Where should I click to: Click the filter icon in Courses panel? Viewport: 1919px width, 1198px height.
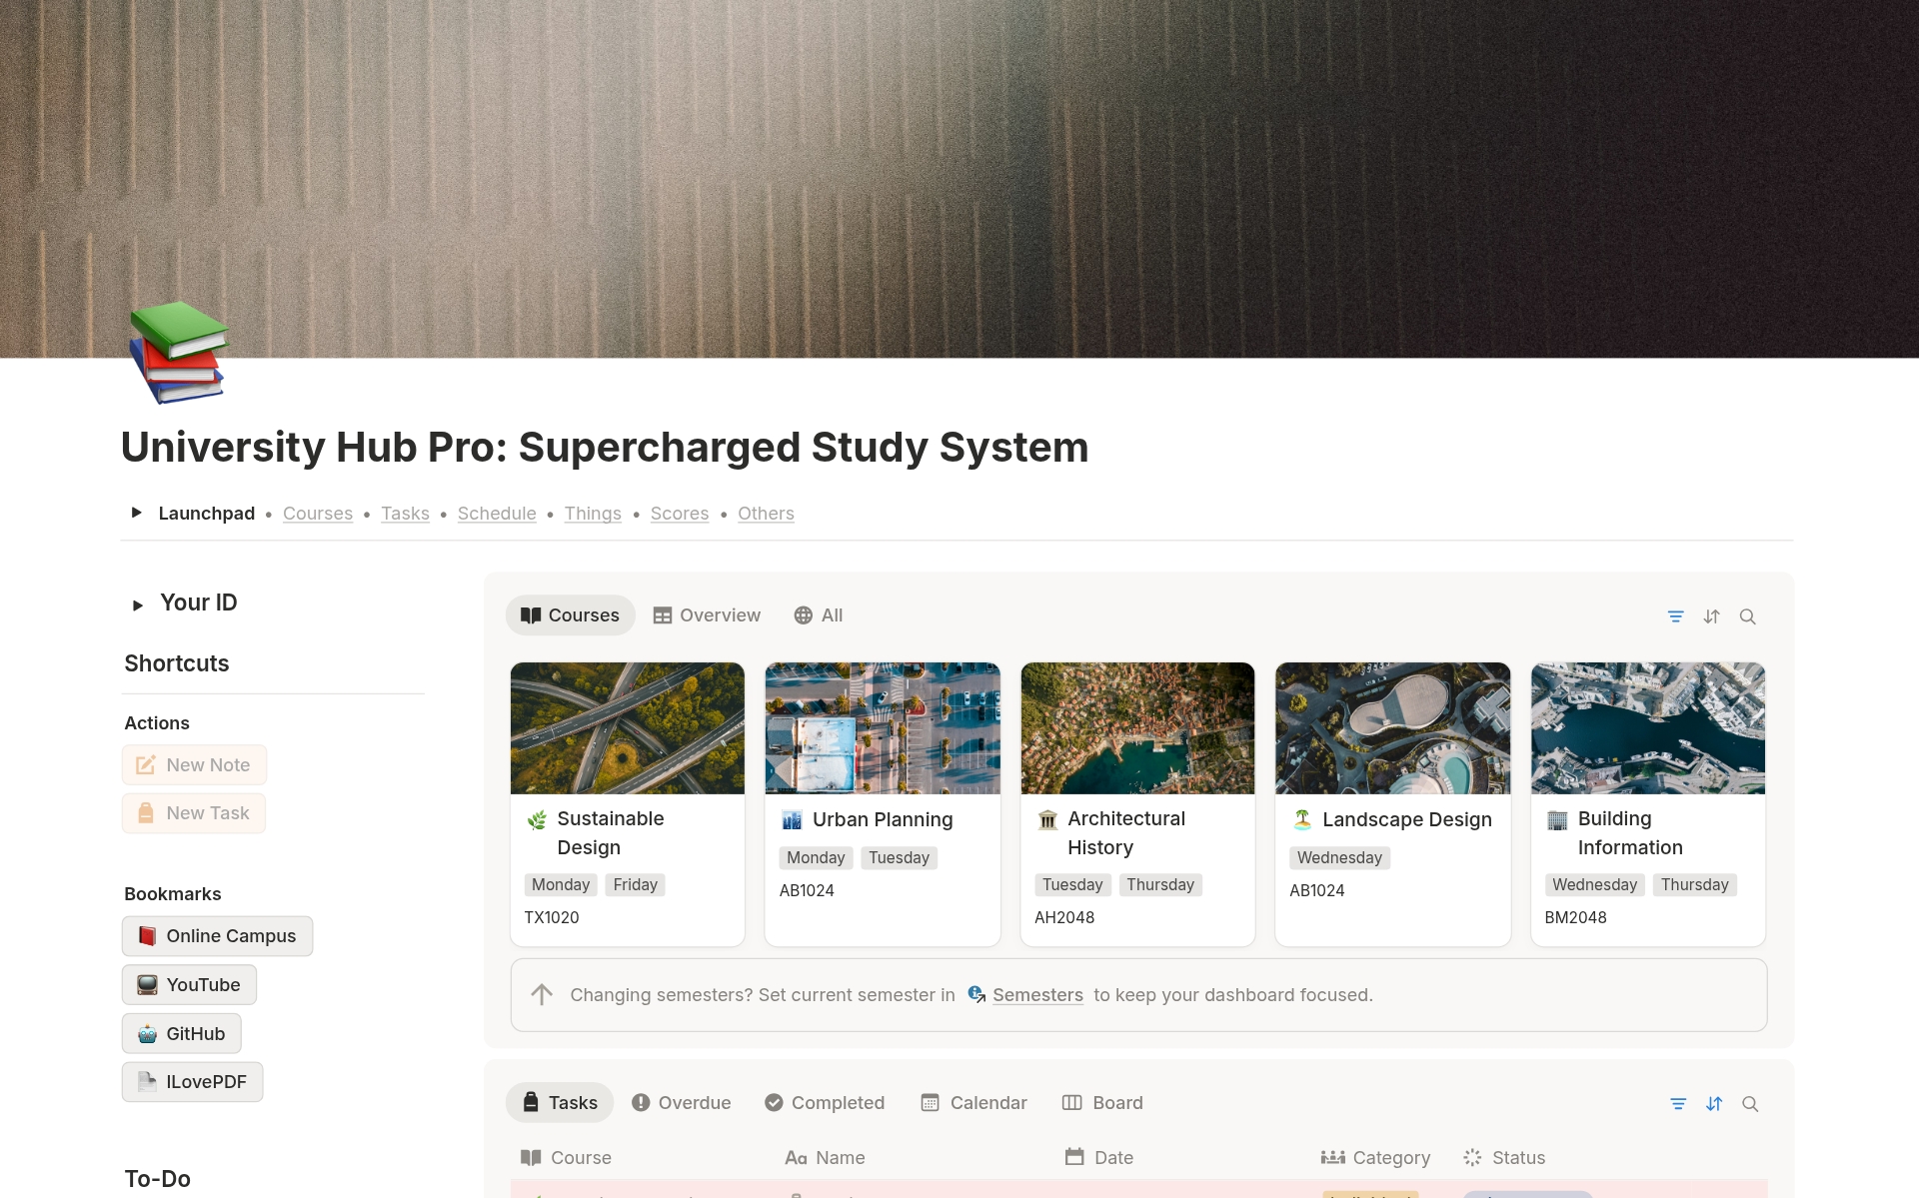(x=1676, y=616)
